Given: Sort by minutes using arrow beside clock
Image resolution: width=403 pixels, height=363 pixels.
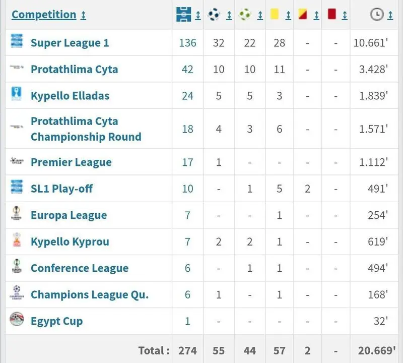Looking at the screenshot, I should (390, 16).
